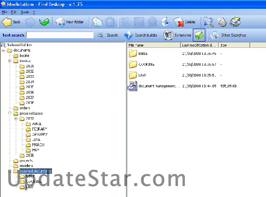Click the paste clipboard icon
This screenshot has height=197, width=266.
point(110,22)
